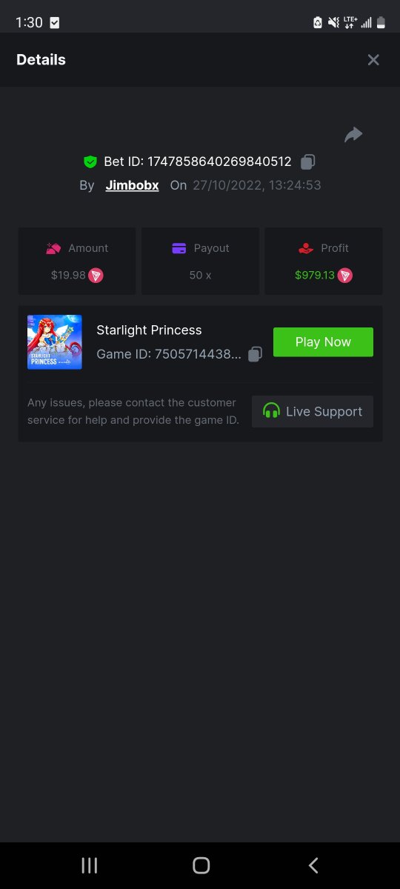This screenshot has width=400, height=889.
Task: Tap the Amount currency coin icon
Action: coord(96,276)
